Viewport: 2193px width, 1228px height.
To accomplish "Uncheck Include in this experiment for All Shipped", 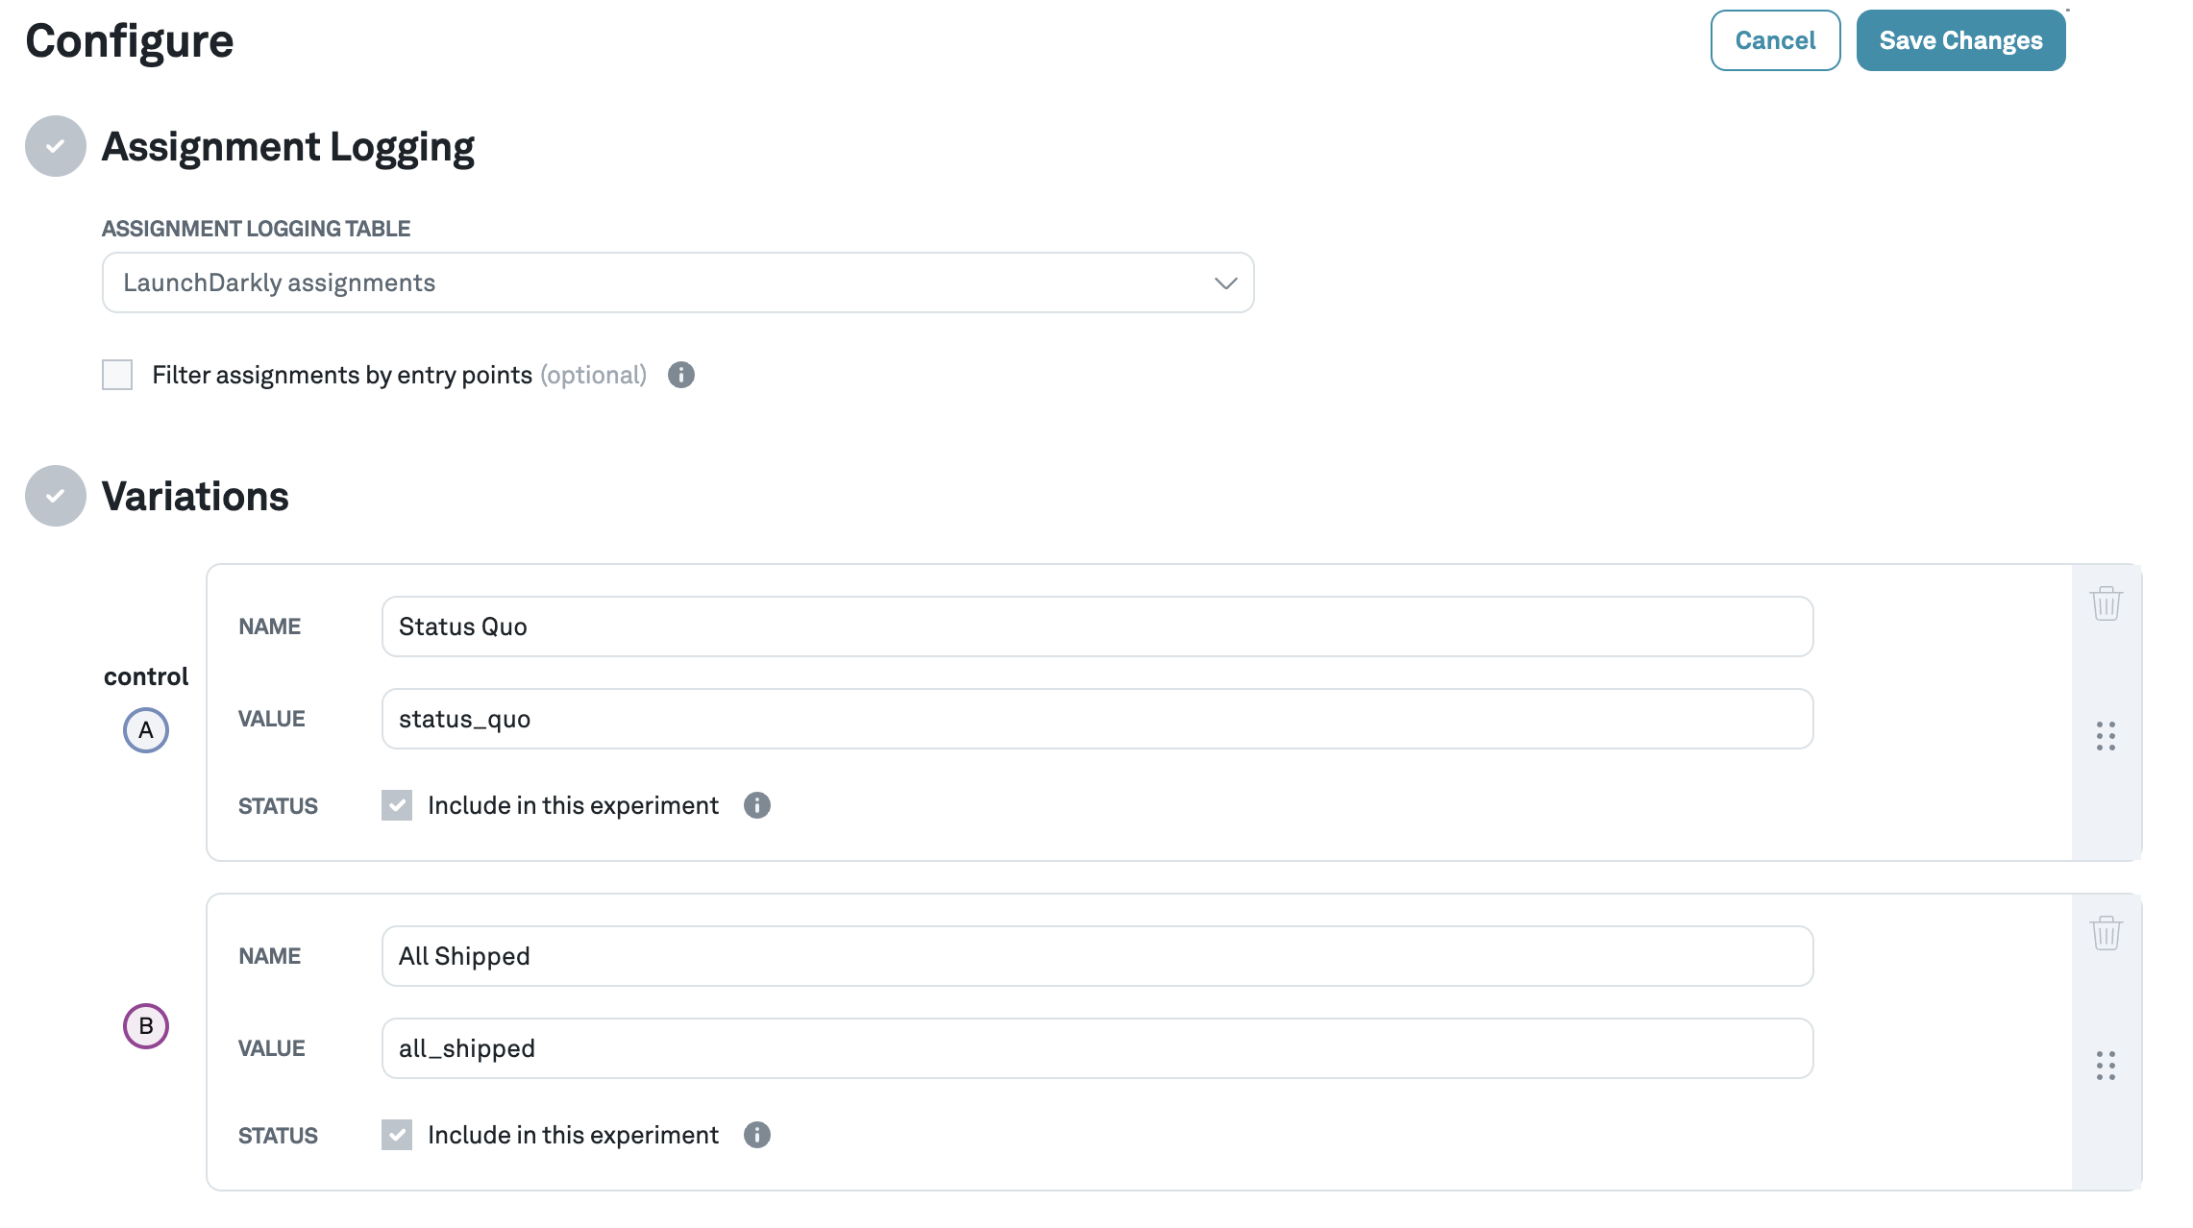I will pos(397,1135).
